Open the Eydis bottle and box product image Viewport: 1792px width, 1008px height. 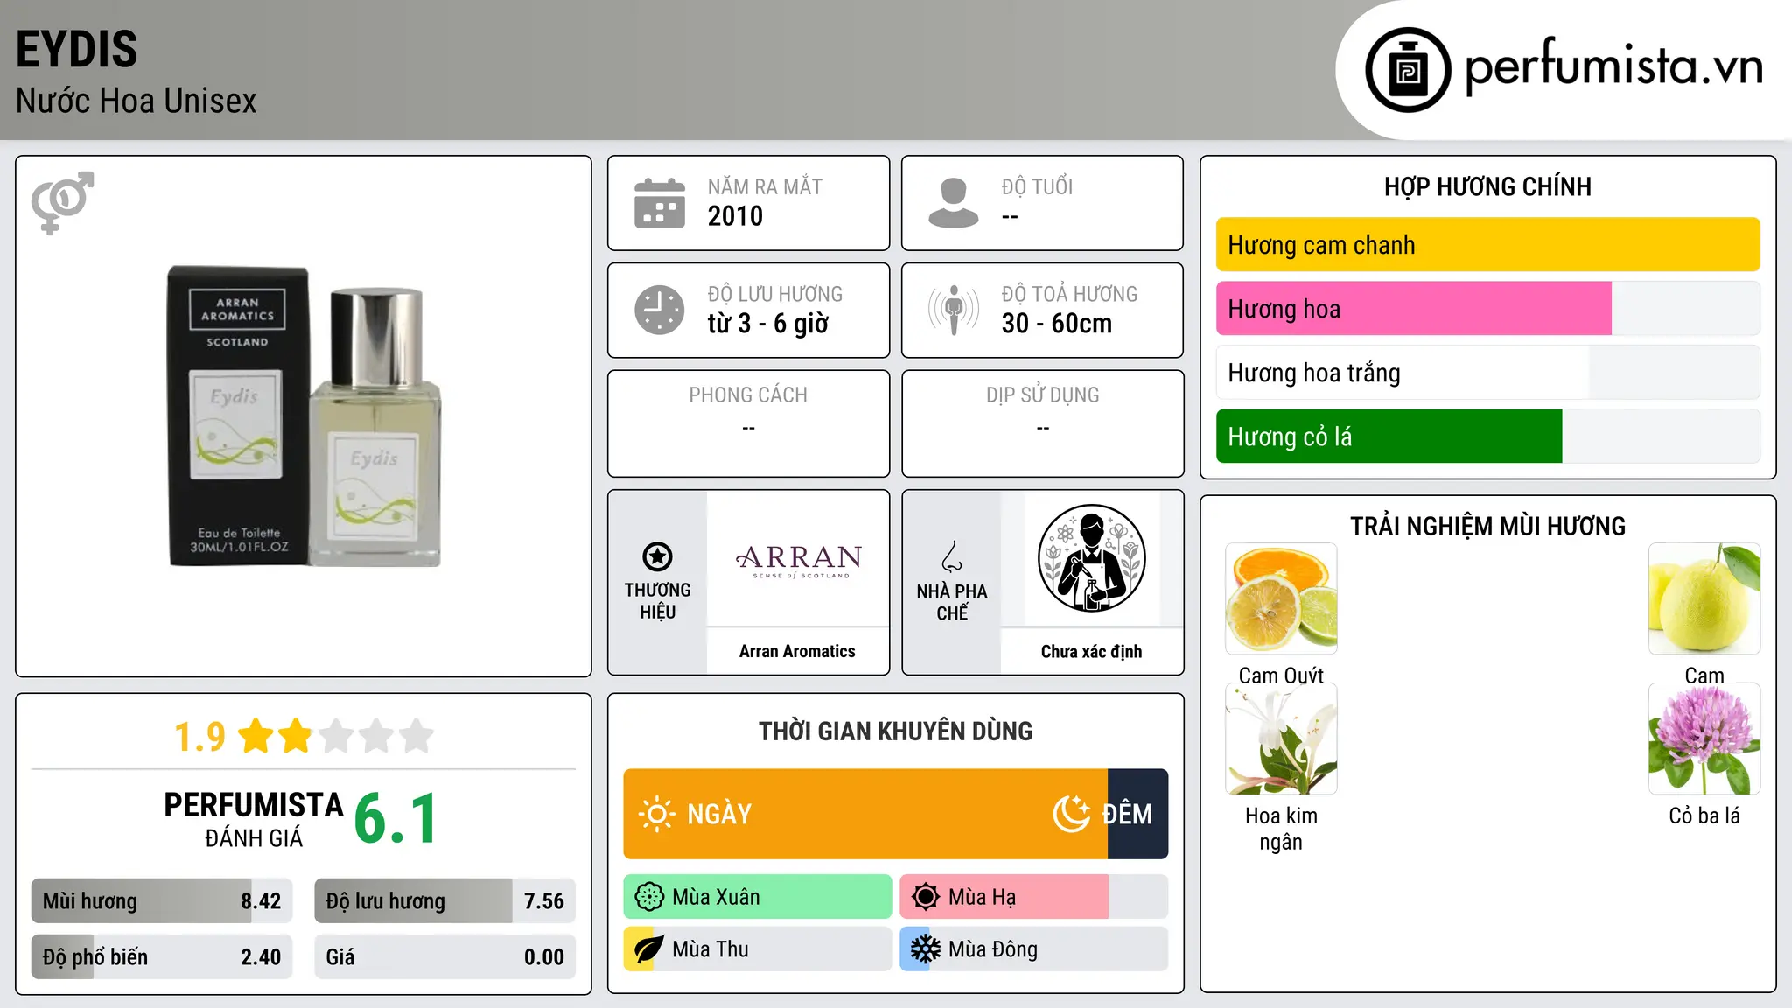tap(304, 416)
